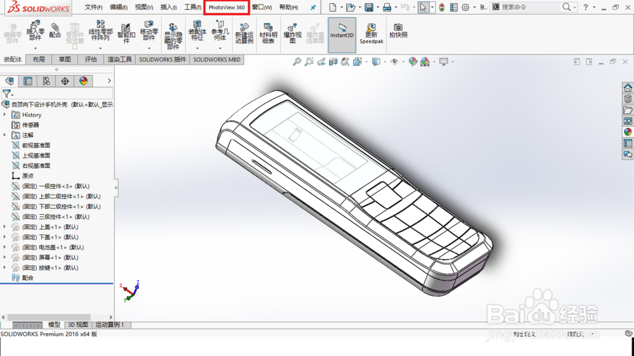Open Assembly Features tool
This screenshot has width=634, height=356.
click(x=197, y=31)
